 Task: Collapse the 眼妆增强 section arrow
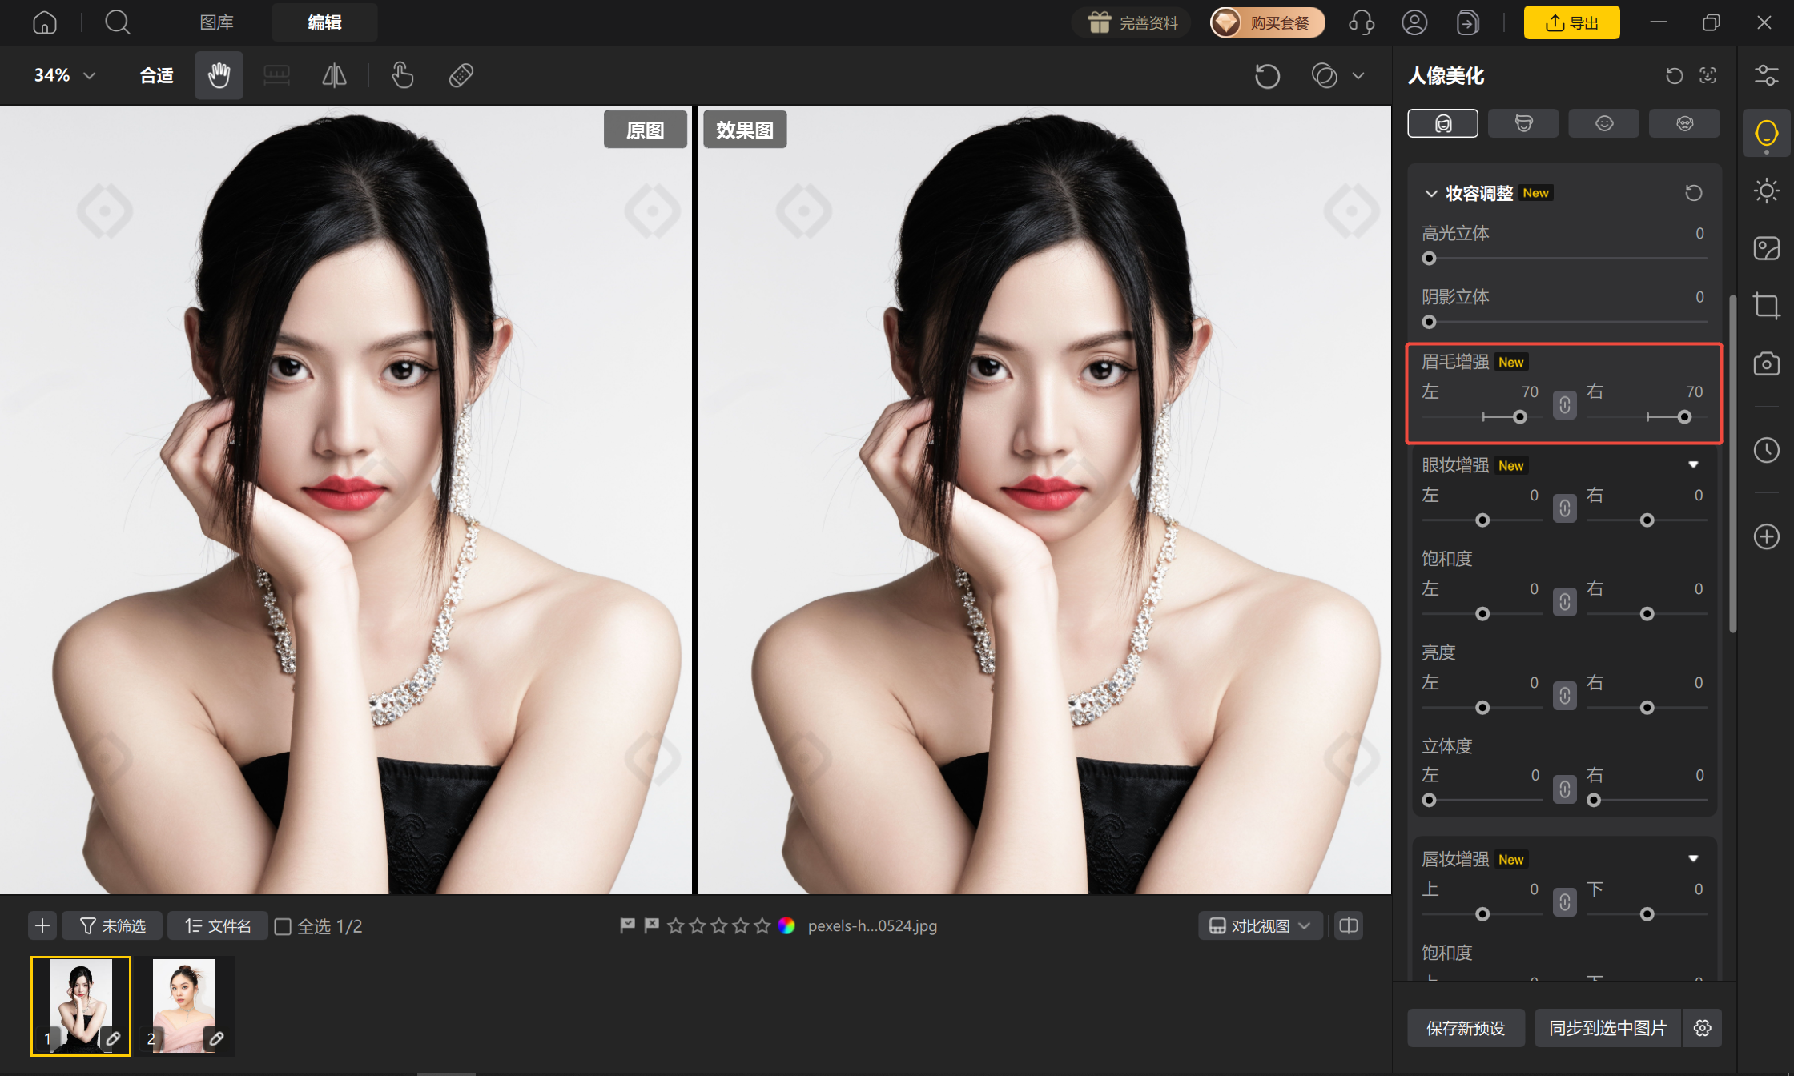[x=1693, y=465]
